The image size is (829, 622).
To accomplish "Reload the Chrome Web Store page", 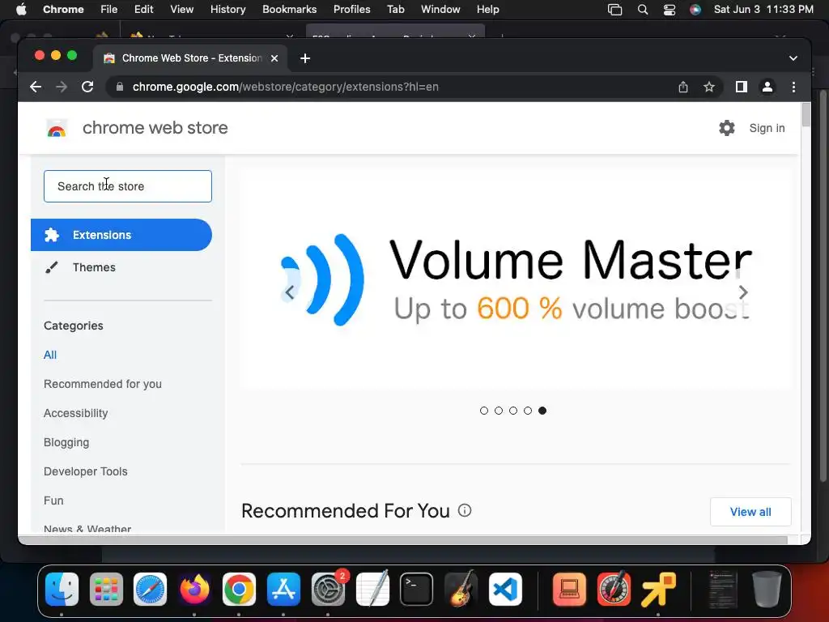I will click(87, 87).
